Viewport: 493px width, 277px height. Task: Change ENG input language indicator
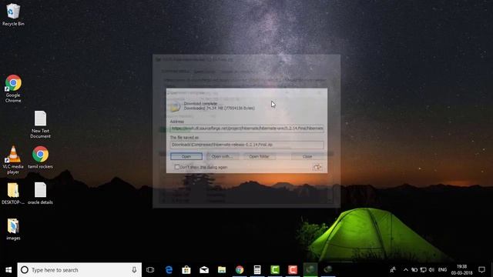click(x=442, y=270)
